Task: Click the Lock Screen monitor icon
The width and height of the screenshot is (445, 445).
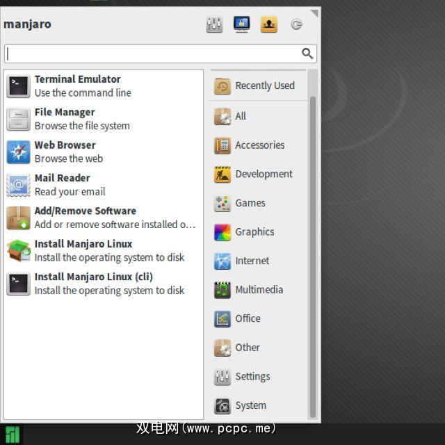Action: pyautogui.click(x=241, y=24)
